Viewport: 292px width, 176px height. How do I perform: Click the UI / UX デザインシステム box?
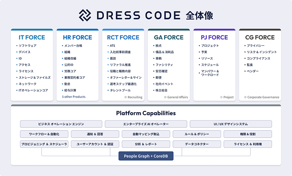(231, 124)
